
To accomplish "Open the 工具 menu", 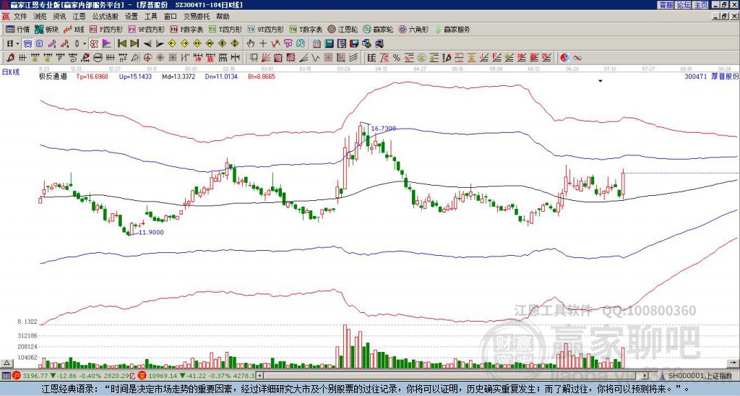I will point(150,17).
